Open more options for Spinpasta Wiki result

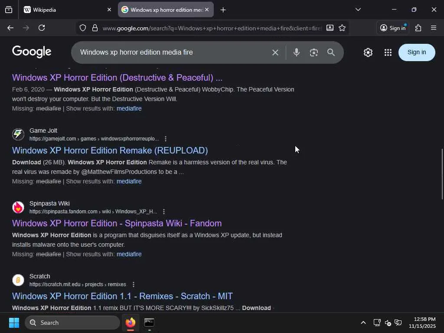coord(163,212)
